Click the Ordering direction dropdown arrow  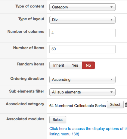point(111,79)
